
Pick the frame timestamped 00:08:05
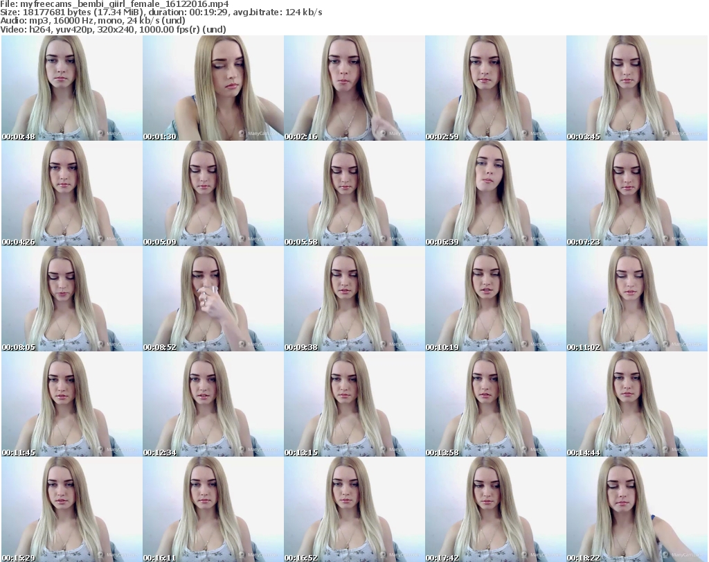(x=72, y=299)
